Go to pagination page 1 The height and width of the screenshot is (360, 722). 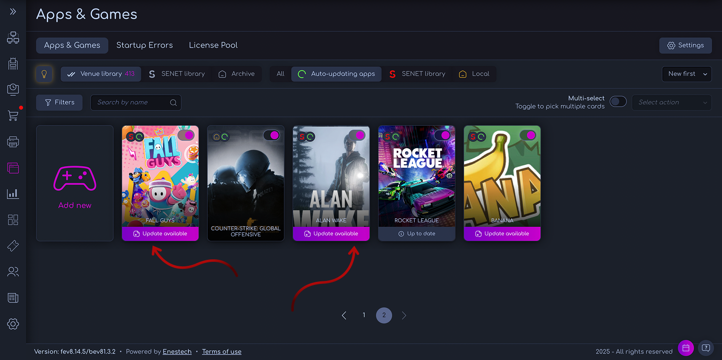click(364, 315)
